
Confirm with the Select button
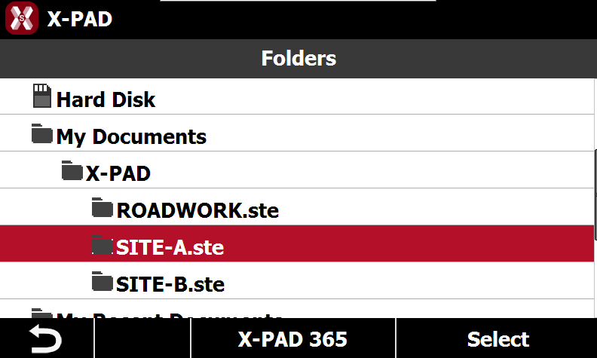click(x=497, y=338)
